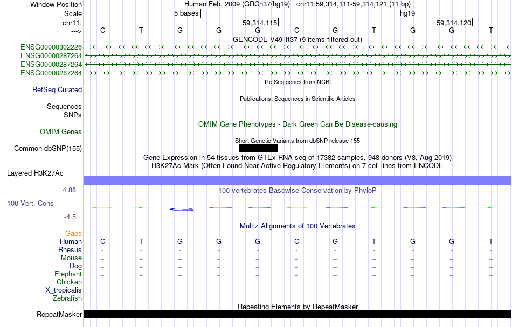Click the hg19 label beside the scale bar
This screenshot has height=327, width=512.
[407, 13]
